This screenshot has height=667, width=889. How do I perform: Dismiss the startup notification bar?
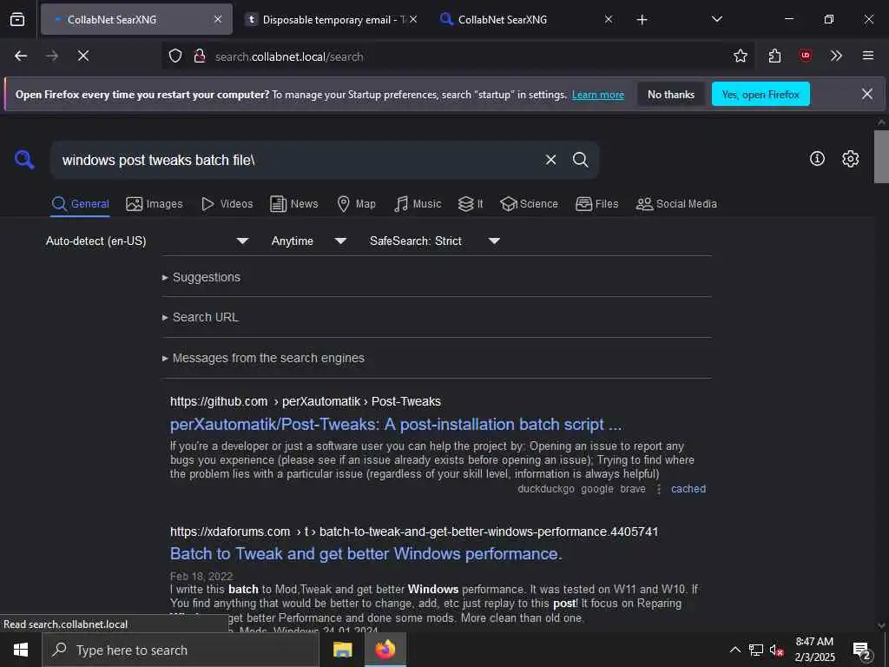click(x=867, y=94)
